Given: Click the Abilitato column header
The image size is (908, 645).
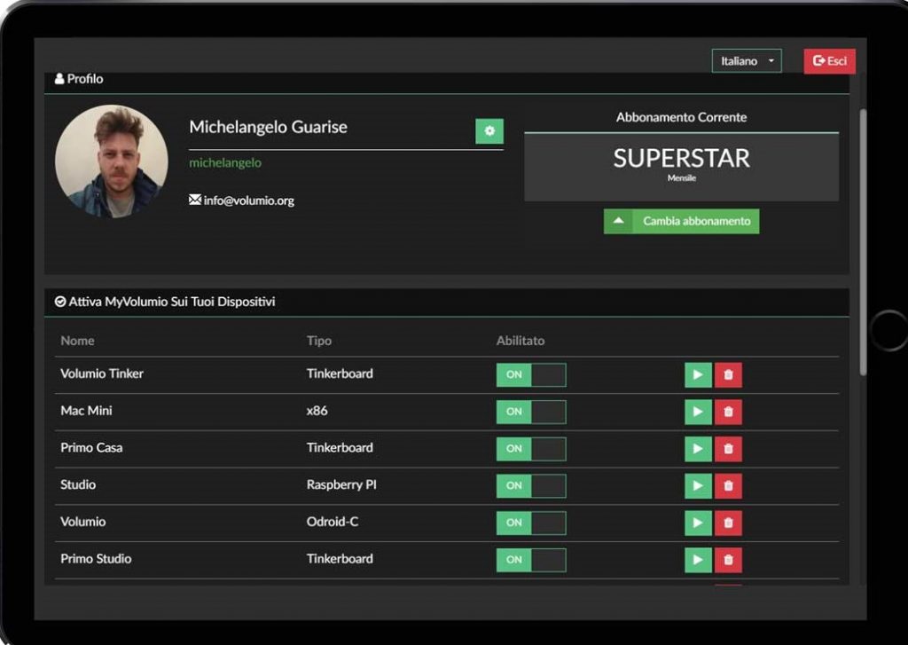Looking at the screenshot, I should coord(520,341).
